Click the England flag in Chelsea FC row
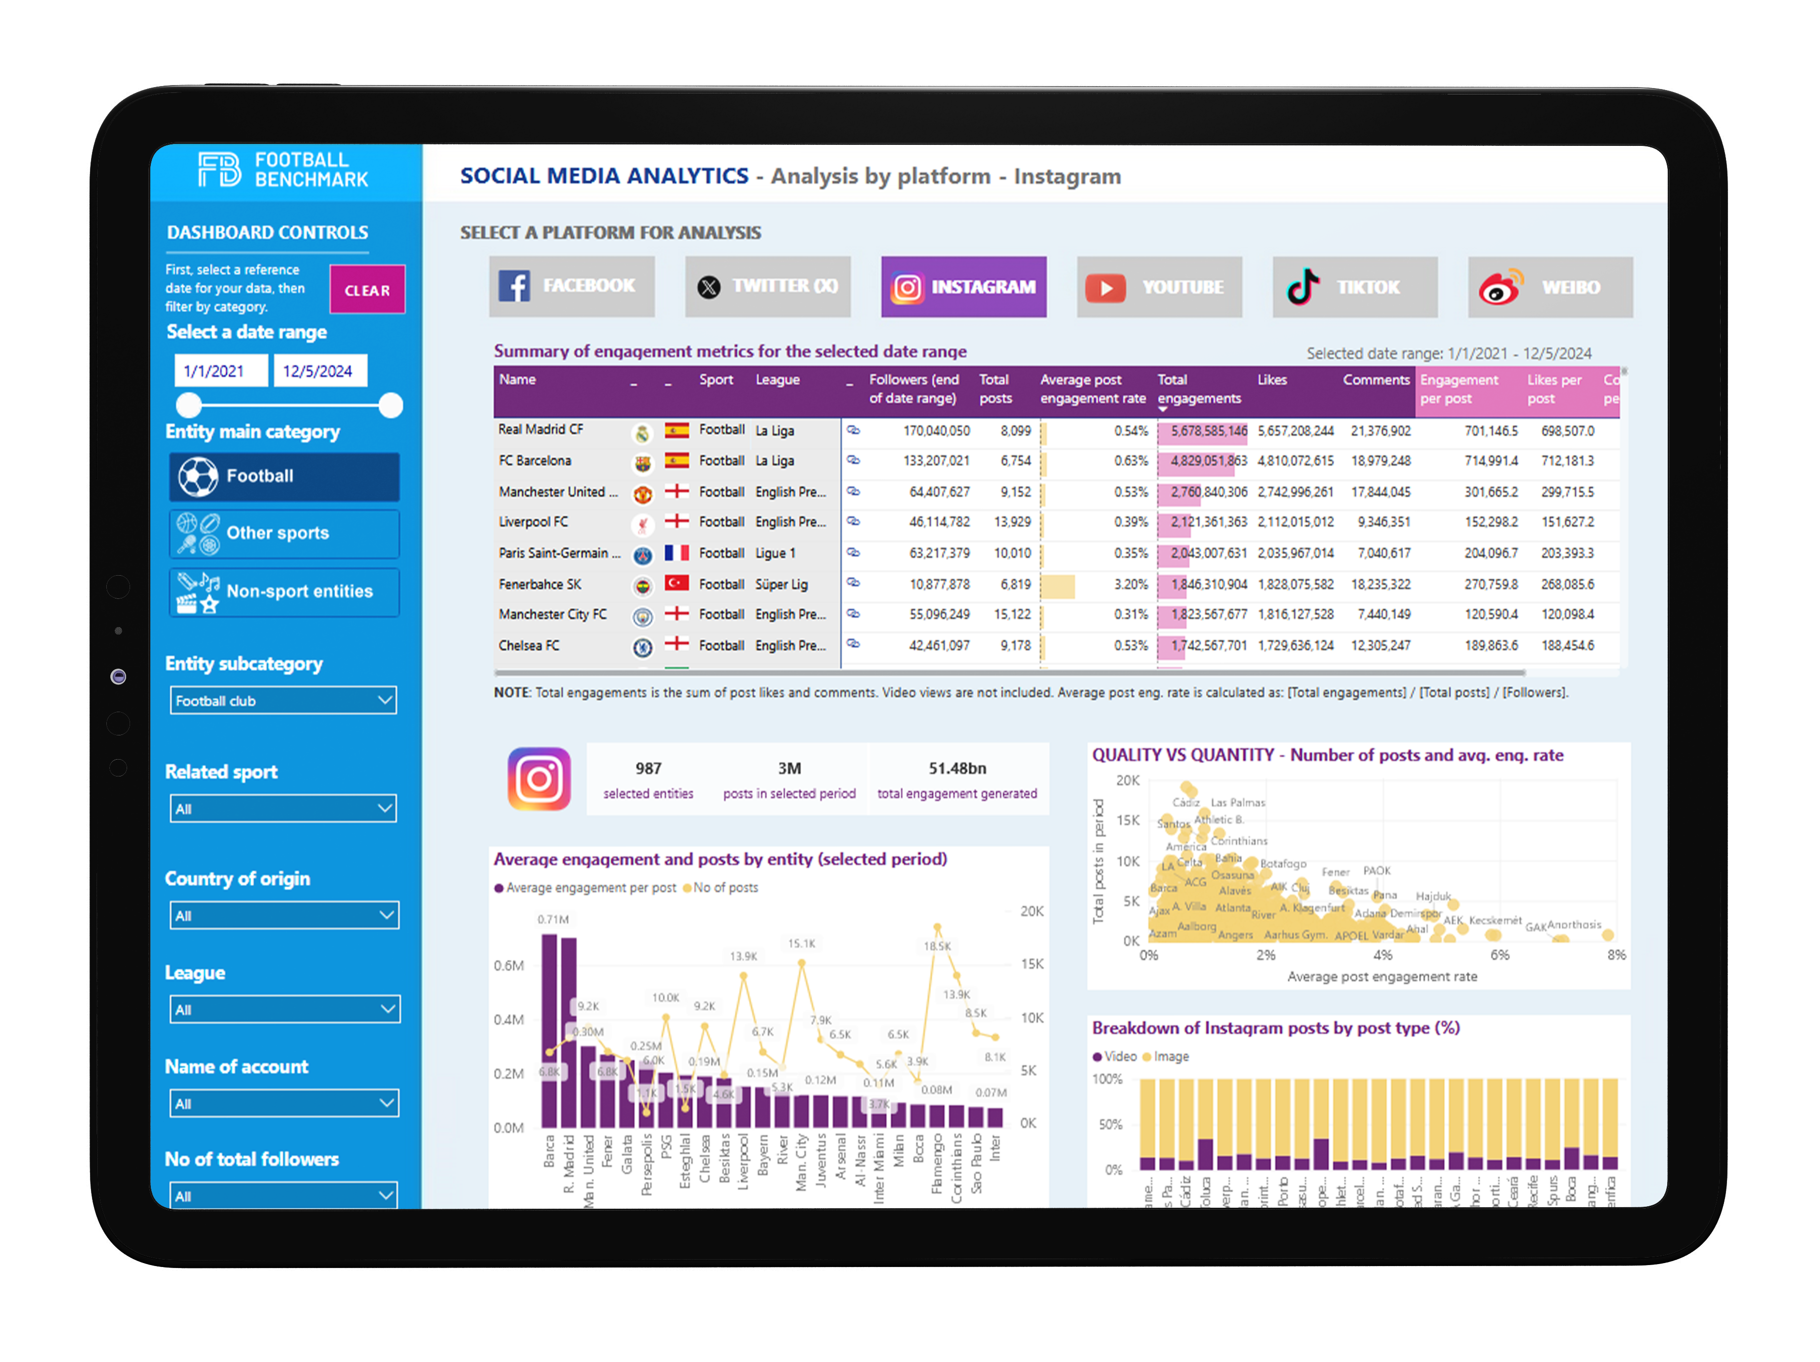 (x=677, y=643)
